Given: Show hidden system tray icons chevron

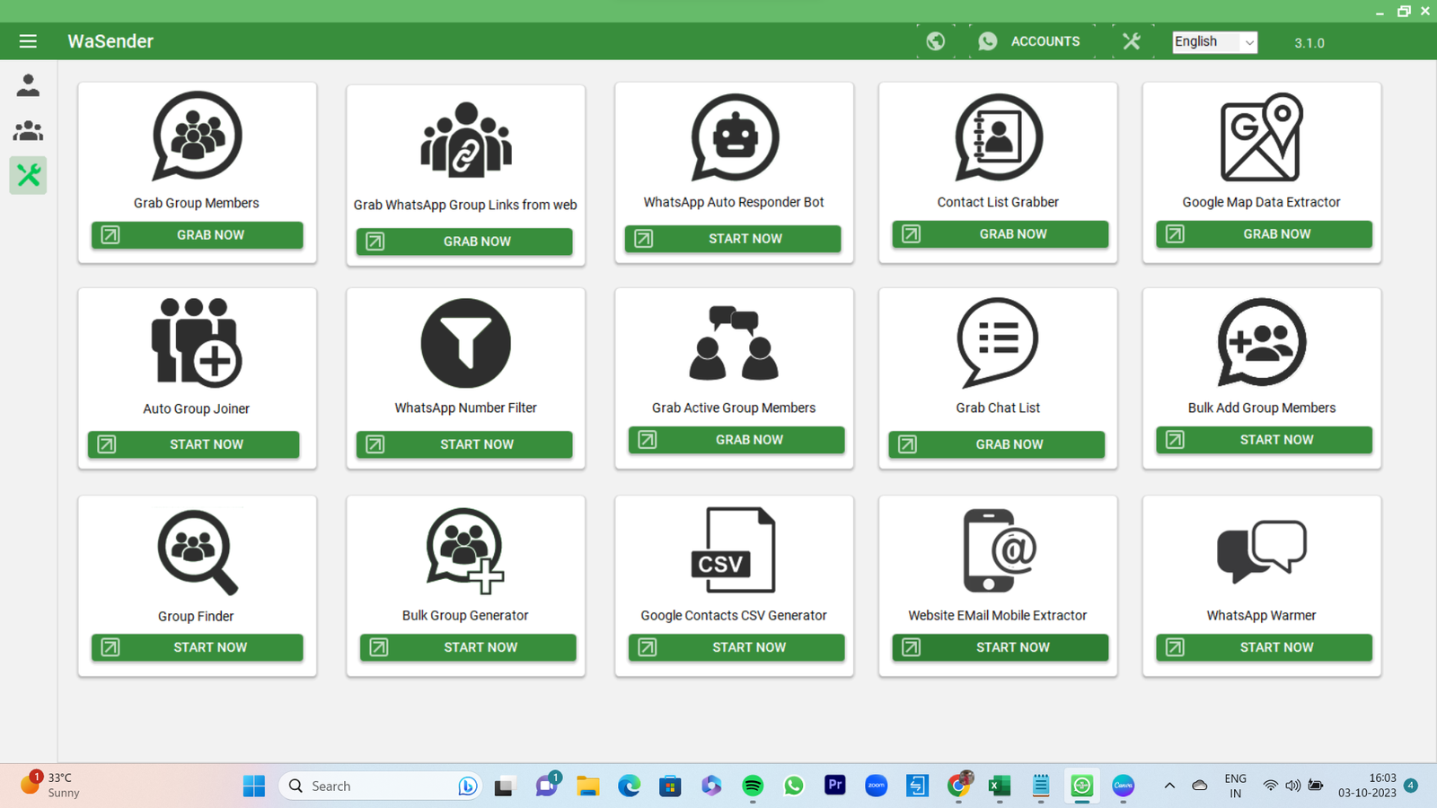Looking at the screenshot, I should 1169,786.
